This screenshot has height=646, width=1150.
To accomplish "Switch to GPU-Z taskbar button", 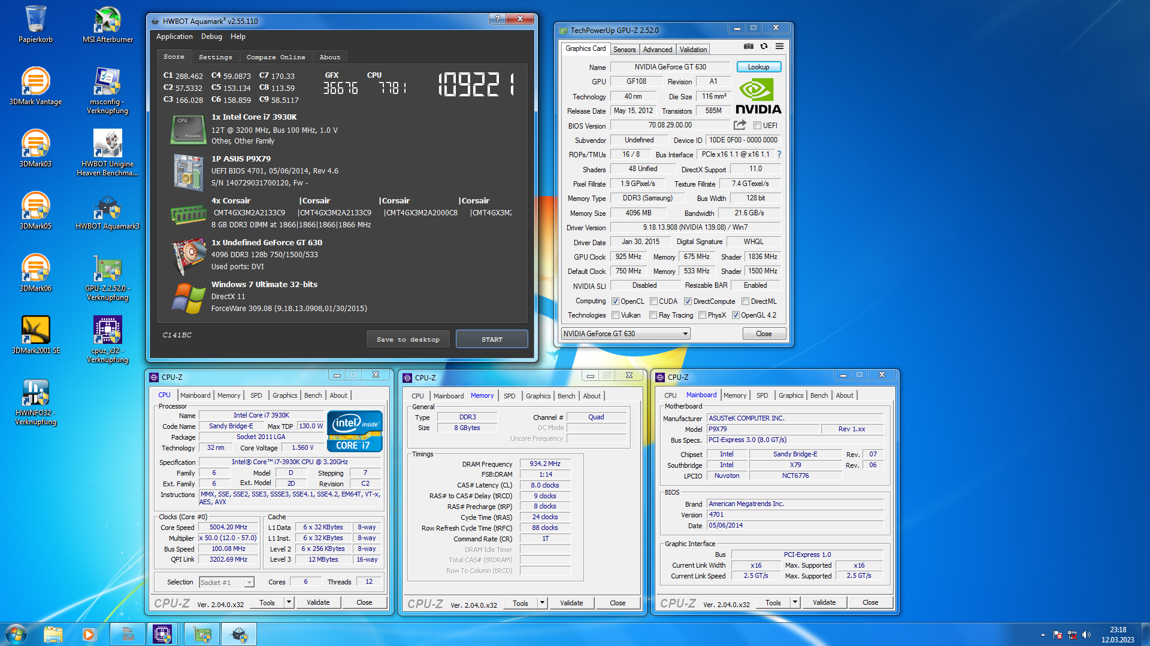I will click(x=202, y=634).
